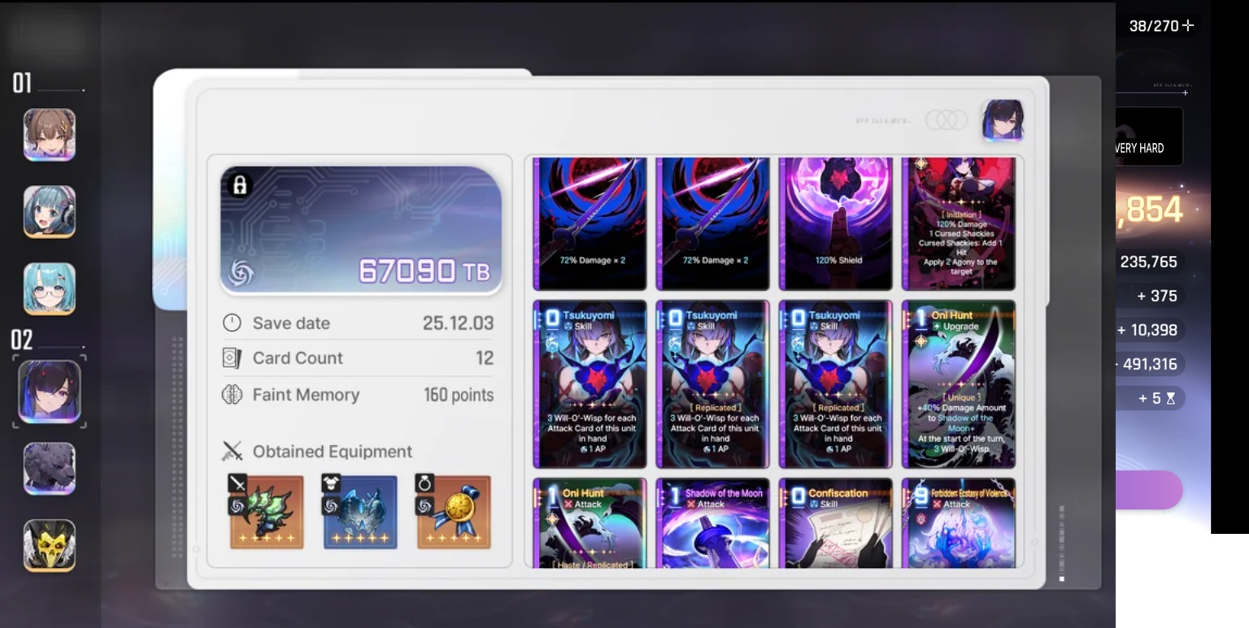Open the Confiscation skill card

point(836,523)
